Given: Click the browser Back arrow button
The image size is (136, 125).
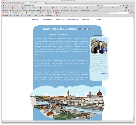Looking at the screenshot, I should point(4,5).
